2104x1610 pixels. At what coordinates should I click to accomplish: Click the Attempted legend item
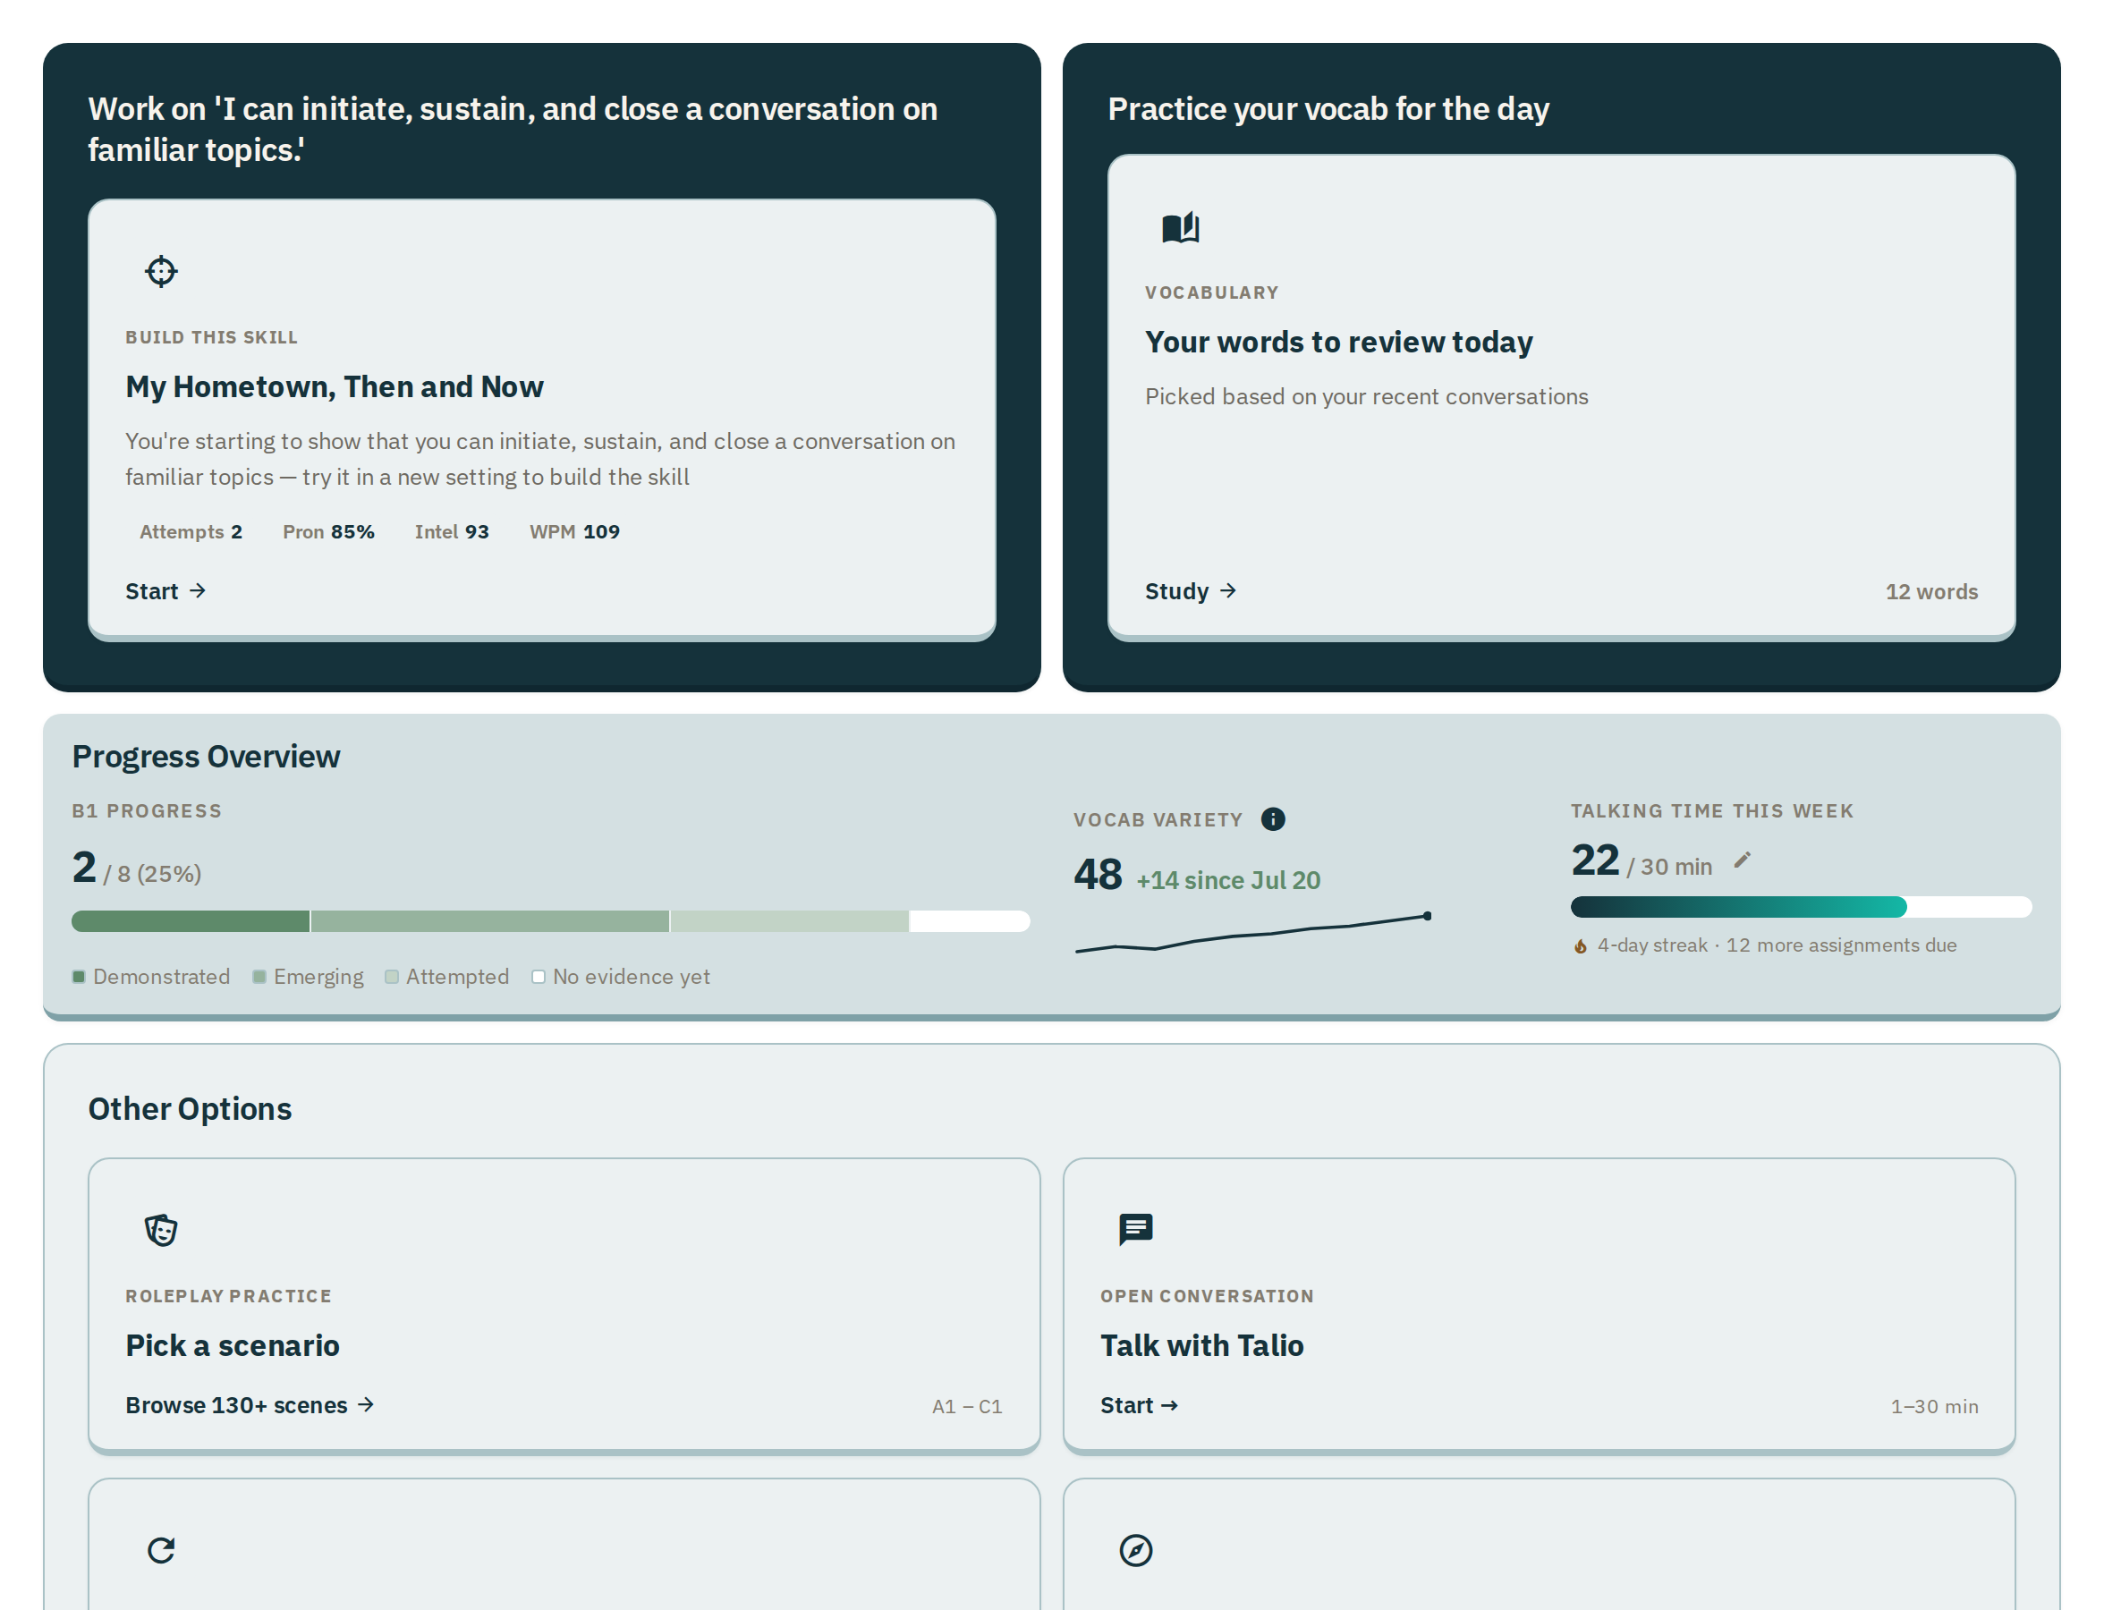click(446, 977)
